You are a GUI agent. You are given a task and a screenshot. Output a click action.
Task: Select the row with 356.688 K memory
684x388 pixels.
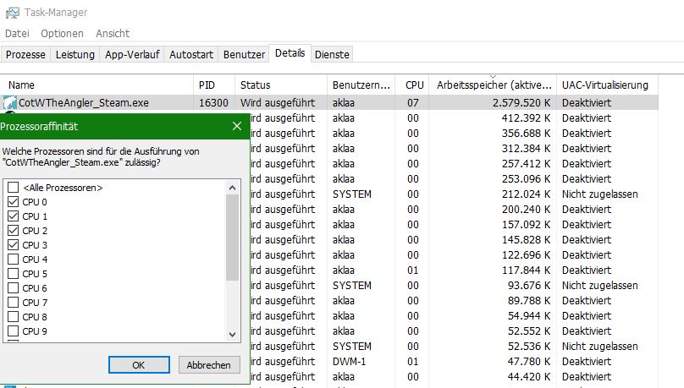(x=454, y=134)
